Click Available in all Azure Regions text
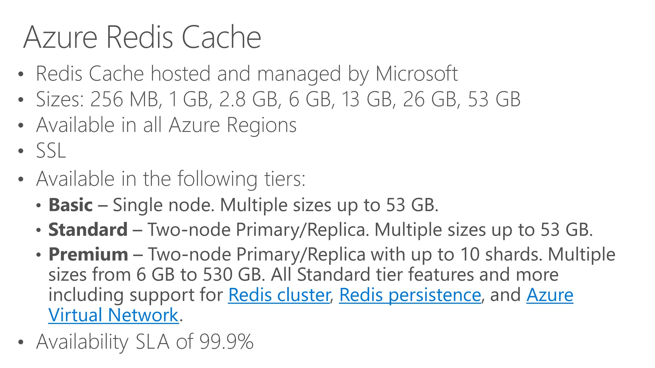The height and width of the screenshot is (368, 655). (166, 125)
